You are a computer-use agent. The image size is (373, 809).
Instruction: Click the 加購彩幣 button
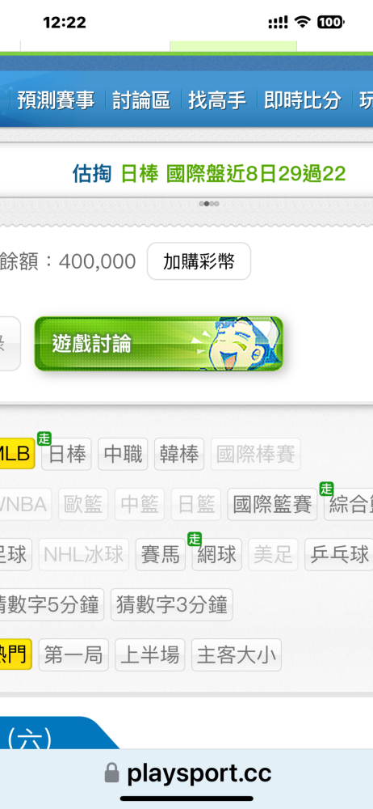click(x=199, y=261)
